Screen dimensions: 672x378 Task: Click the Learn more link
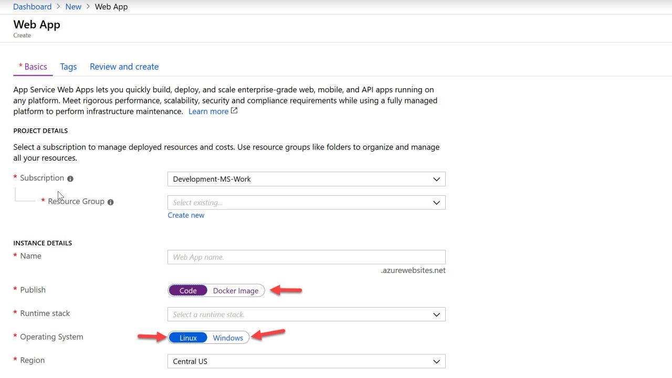[x=208, y=111]
